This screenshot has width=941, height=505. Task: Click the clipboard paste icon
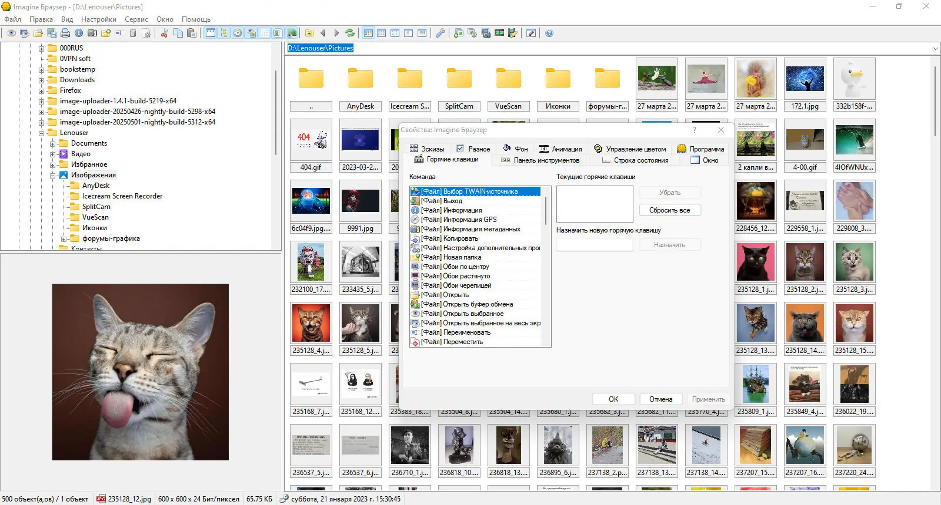tap(192, 33)
